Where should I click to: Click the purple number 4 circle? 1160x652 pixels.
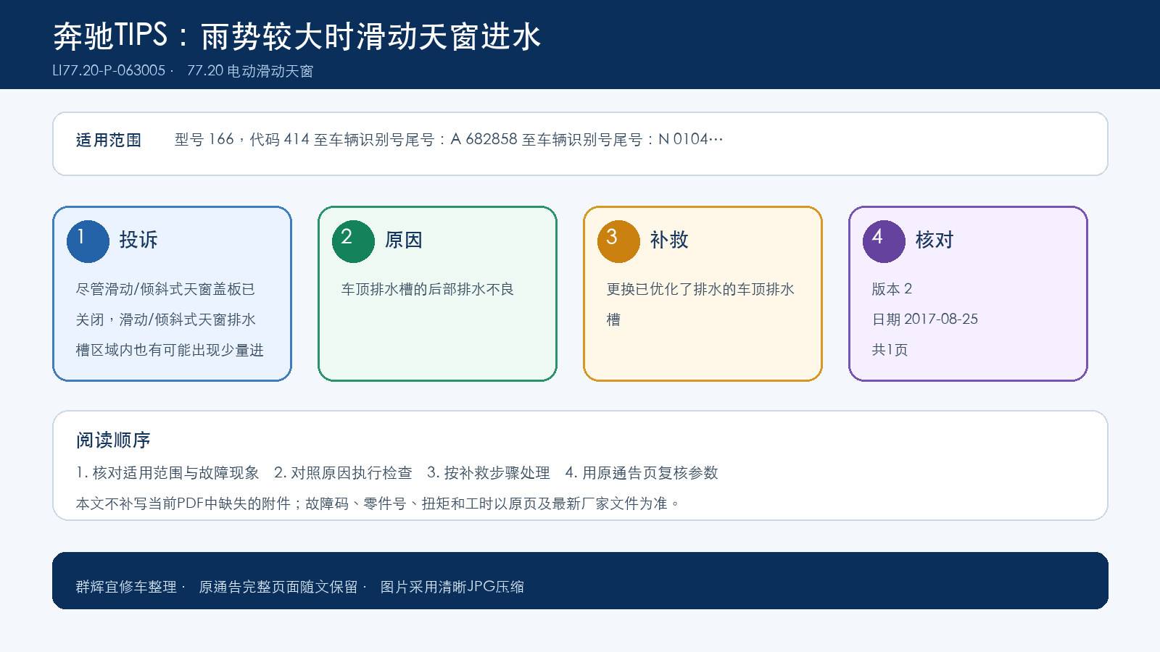coord(884,241)
